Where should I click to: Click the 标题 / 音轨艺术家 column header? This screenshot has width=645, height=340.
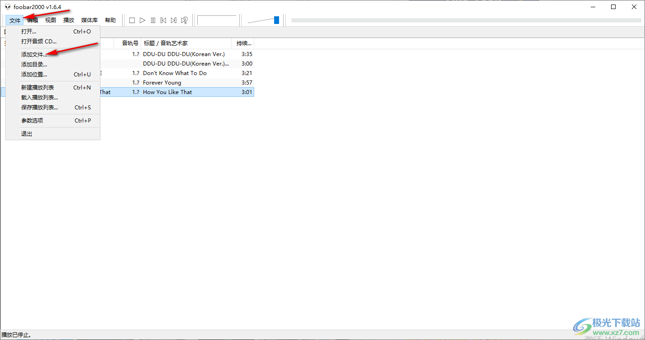tap(186, 43)
